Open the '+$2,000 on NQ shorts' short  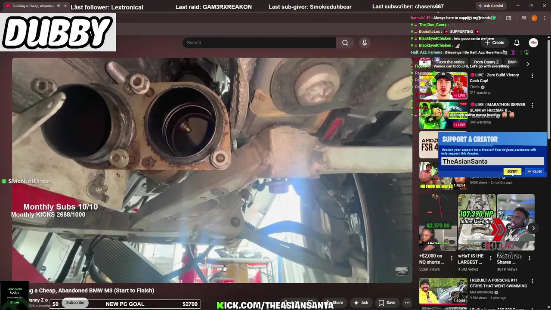[x=438, y=222]
